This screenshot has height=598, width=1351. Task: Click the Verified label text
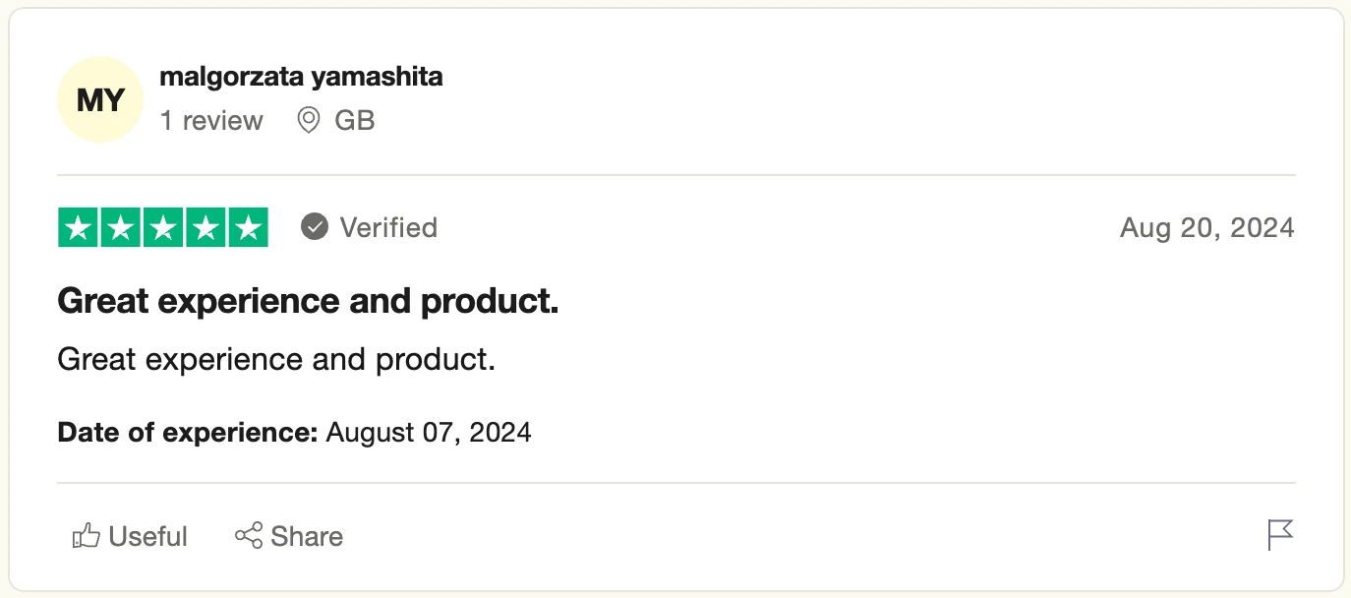(x=388, y=227)
